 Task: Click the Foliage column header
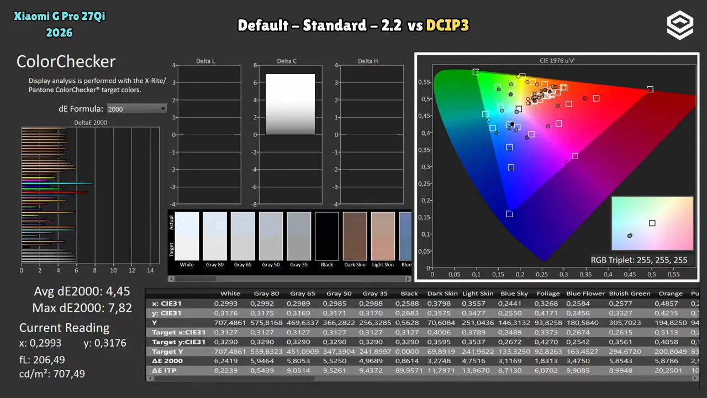pos(548,294)
